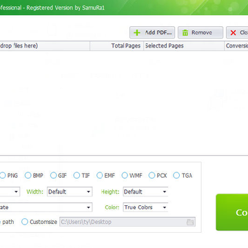
Task: Click the Add PDF button
Action: 152,32
